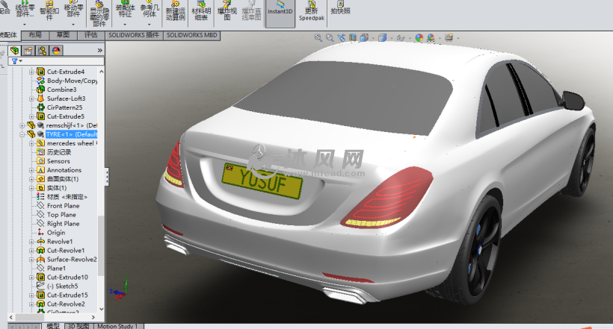Switch to the 3D 视图 bottom tab
The height and width of the screenshot is (329, 613).
coord(78,326)
